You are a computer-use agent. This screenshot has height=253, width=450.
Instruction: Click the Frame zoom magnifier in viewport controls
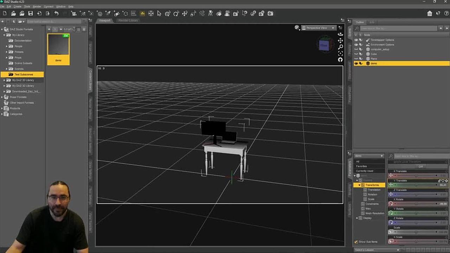[x=340, y=47]
